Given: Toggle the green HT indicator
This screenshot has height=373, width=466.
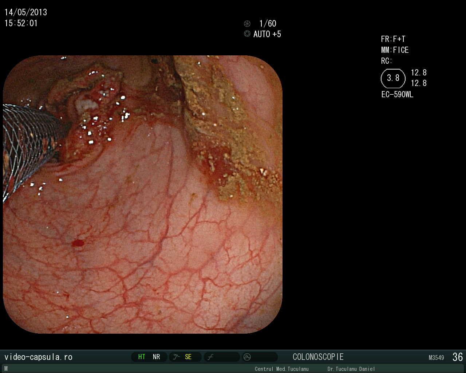Looking at the screenshot, I should (142, 357).
